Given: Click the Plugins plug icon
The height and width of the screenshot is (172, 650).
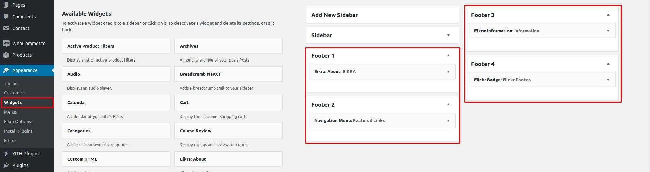Looking at the screenshot, I should click(6, 165).
